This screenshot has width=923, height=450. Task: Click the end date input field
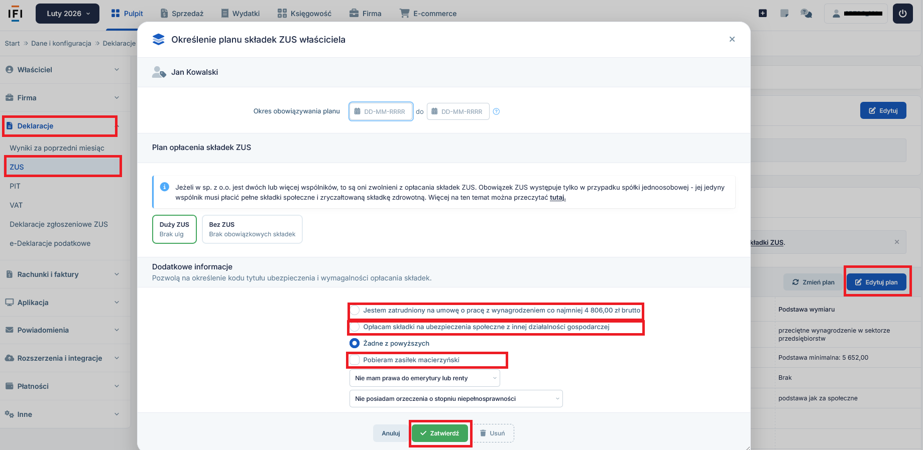(x=461, y=111)
